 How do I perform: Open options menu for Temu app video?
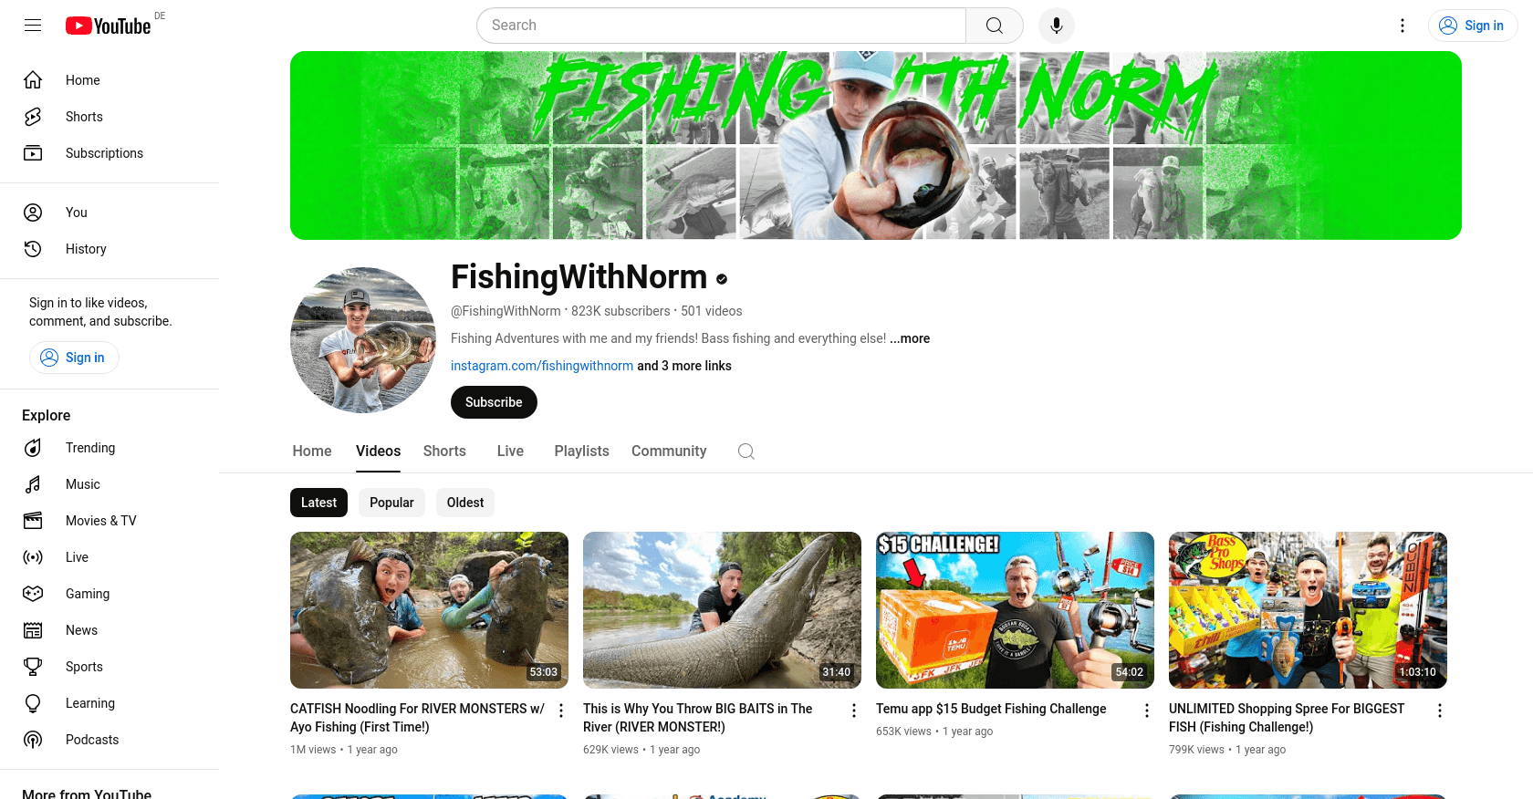[x=1147, y=711]
